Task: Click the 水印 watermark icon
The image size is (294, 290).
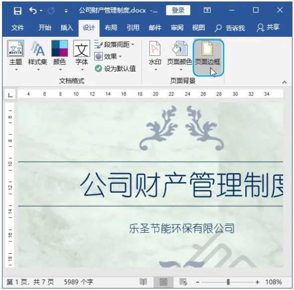Action: pos(155,49)
